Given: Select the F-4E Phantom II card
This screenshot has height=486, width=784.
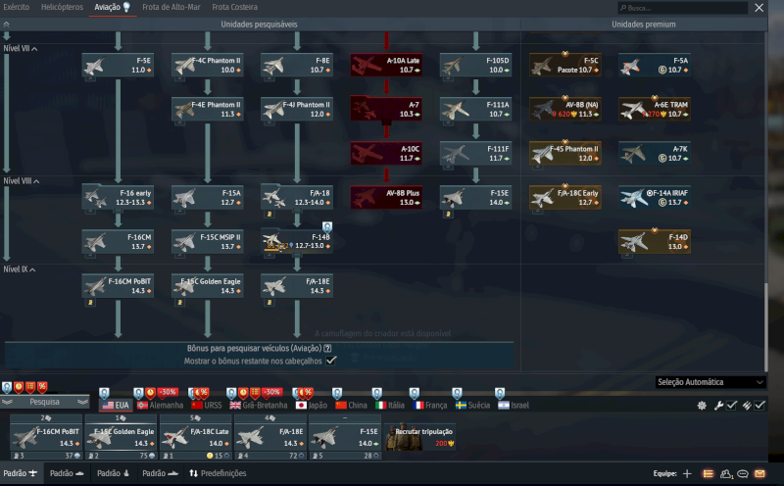Looking at the screenshot, I should [x=208, y=109].
